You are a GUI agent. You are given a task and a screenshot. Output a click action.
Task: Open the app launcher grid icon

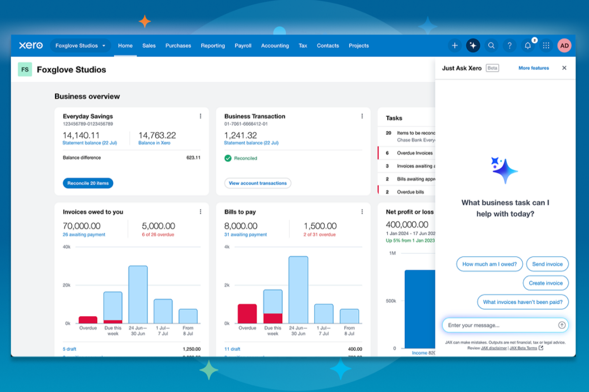(x=546, y=45)
